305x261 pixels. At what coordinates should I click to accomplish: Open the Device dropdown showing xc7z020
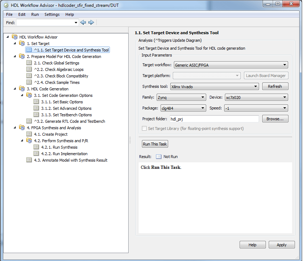(257, 97)
